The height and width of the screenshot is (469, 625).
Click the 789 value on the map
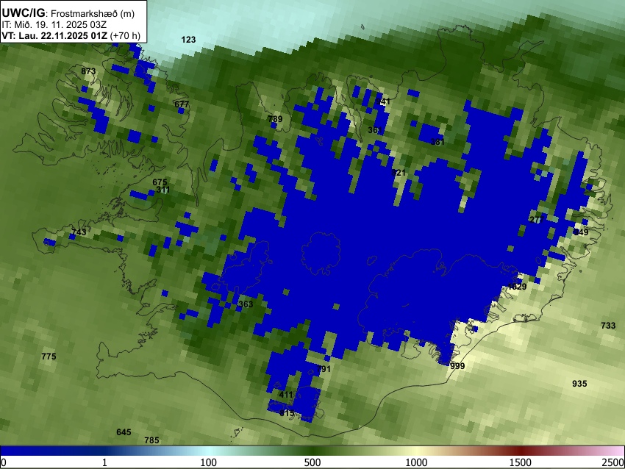tap(275, 119)
